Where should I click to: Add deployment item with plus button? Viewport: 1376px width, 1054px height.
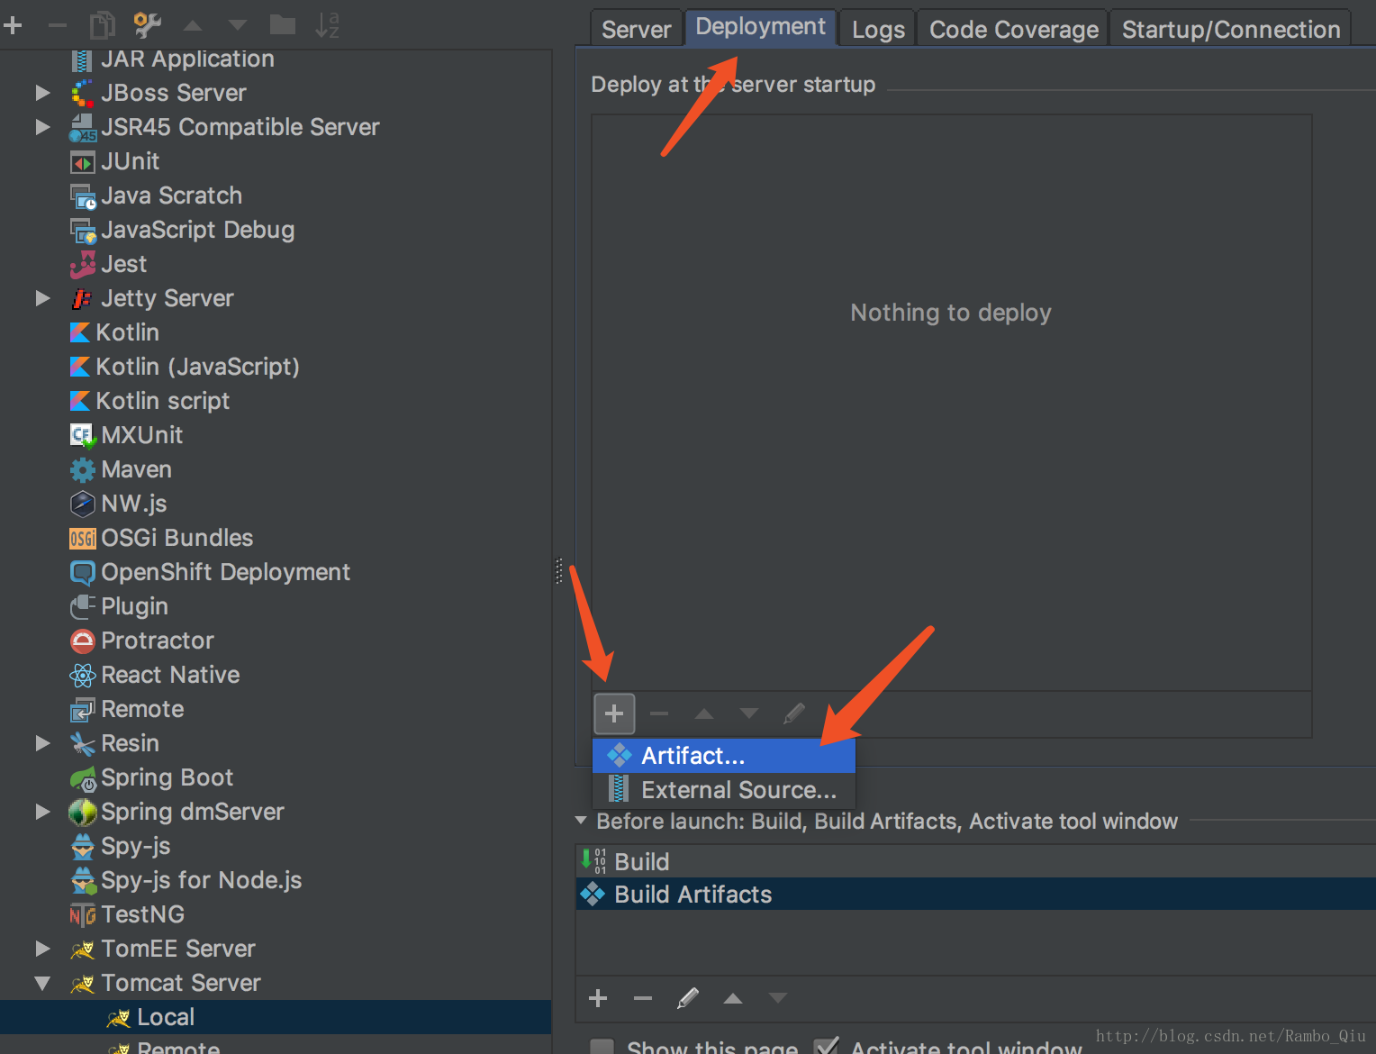[614, 713]
